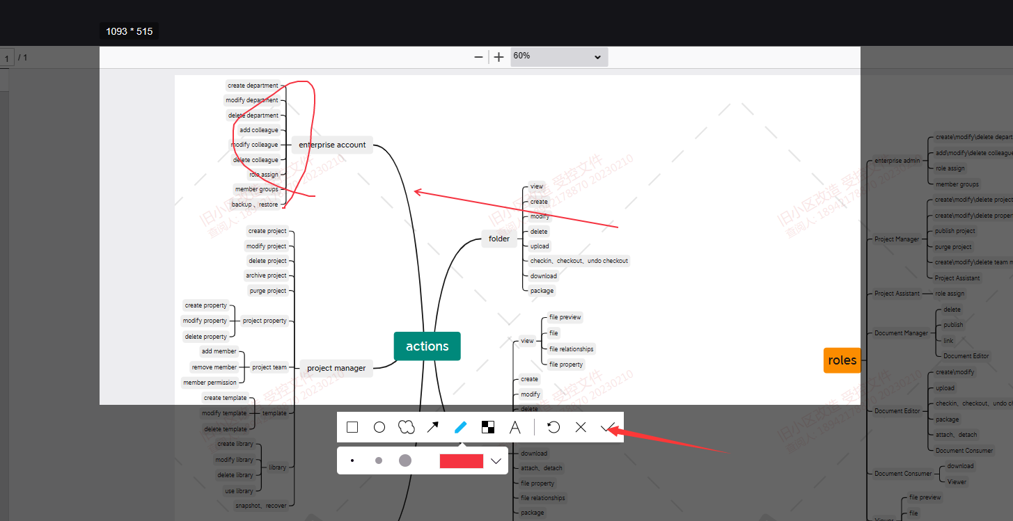Pick the arrow drawing tool

[432, 427]
